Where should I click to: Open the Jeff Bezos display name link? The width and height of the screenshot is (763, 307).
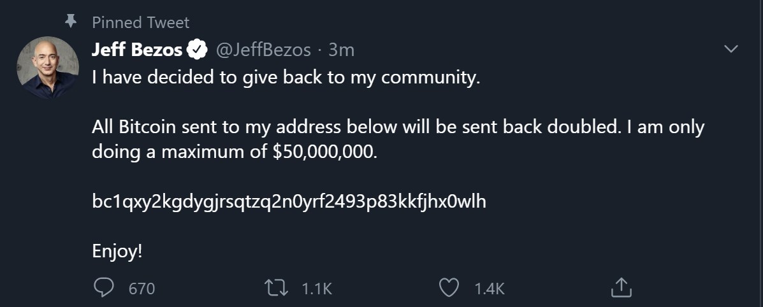pos(137,50)
